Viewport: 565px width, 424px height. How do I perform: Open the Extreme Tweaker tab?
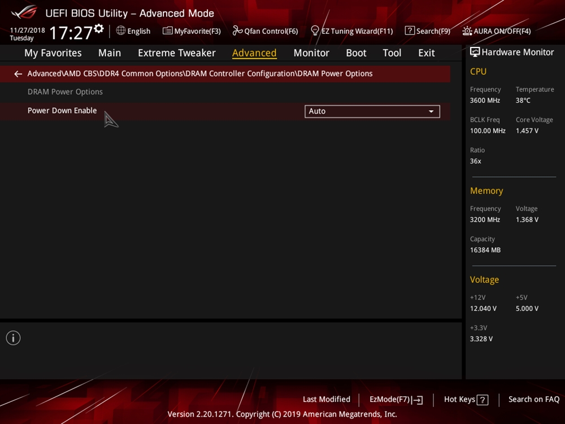[x=176, y=53]
